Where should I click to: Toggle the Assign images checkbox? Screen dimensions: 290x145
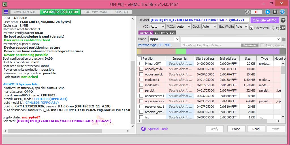pos(262,45)
